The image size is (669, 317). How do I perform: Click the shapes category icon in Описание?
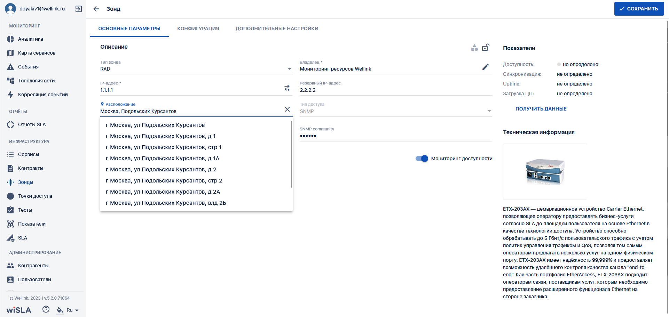[x=474, y=48]
